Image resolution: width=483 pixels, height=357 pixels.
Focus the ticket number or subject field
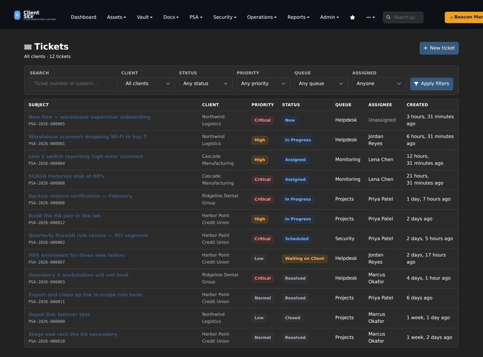74,84
